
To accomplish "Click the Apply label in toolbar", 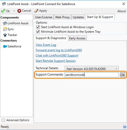I will (43, 11).
